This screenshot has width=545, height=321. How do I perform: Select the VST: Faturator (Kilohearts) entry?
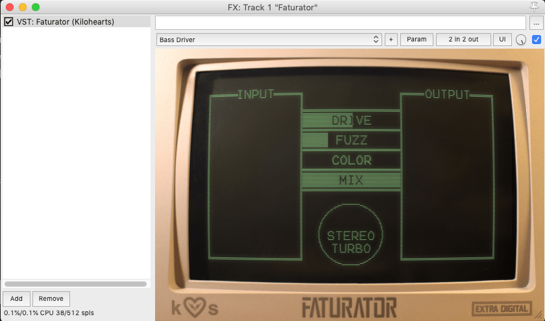[76, 22]
